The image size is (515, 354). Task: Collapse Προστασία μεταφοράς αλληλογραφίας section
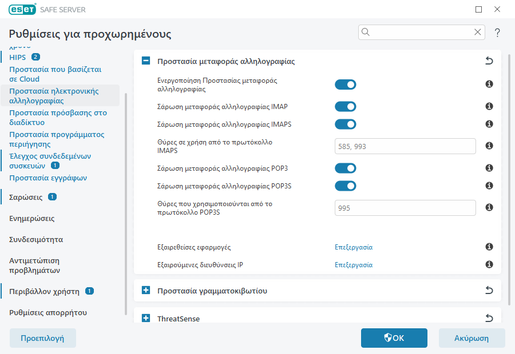pos(146,61)
